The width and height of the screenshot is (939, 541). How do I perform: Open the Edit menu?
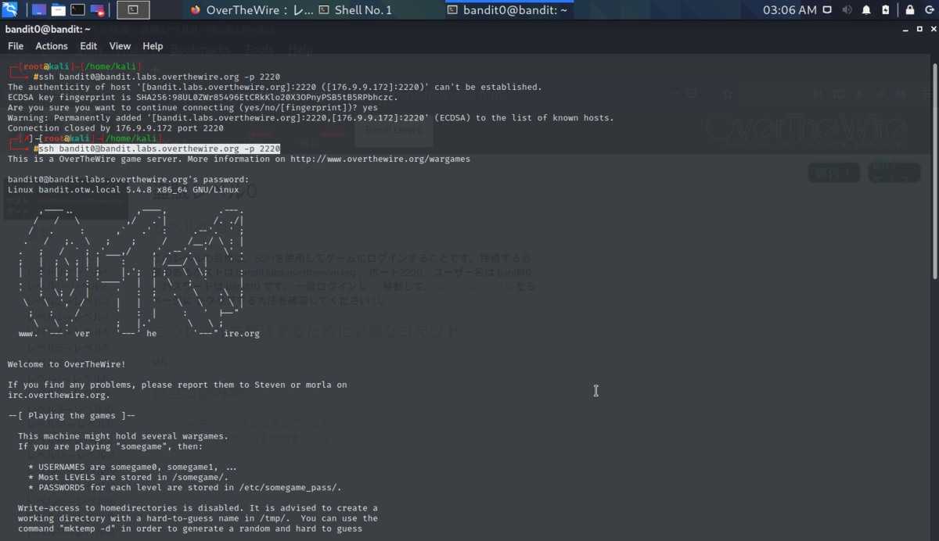point(88,46)
